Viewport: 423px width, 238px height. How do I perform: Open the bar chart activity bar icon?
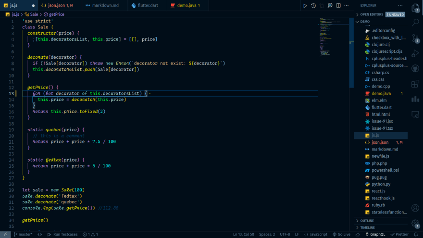(415, 99)
